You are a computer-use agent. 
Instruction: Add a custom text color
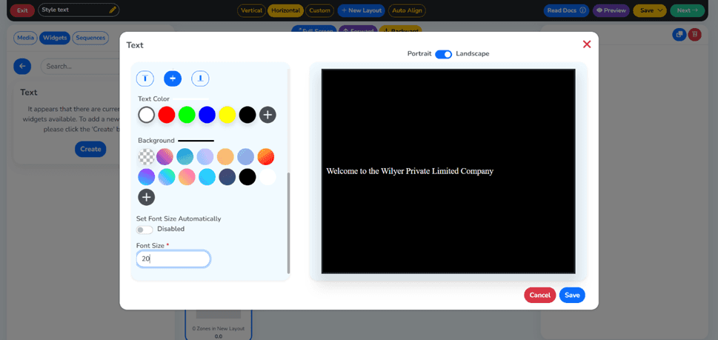[268, 114]
